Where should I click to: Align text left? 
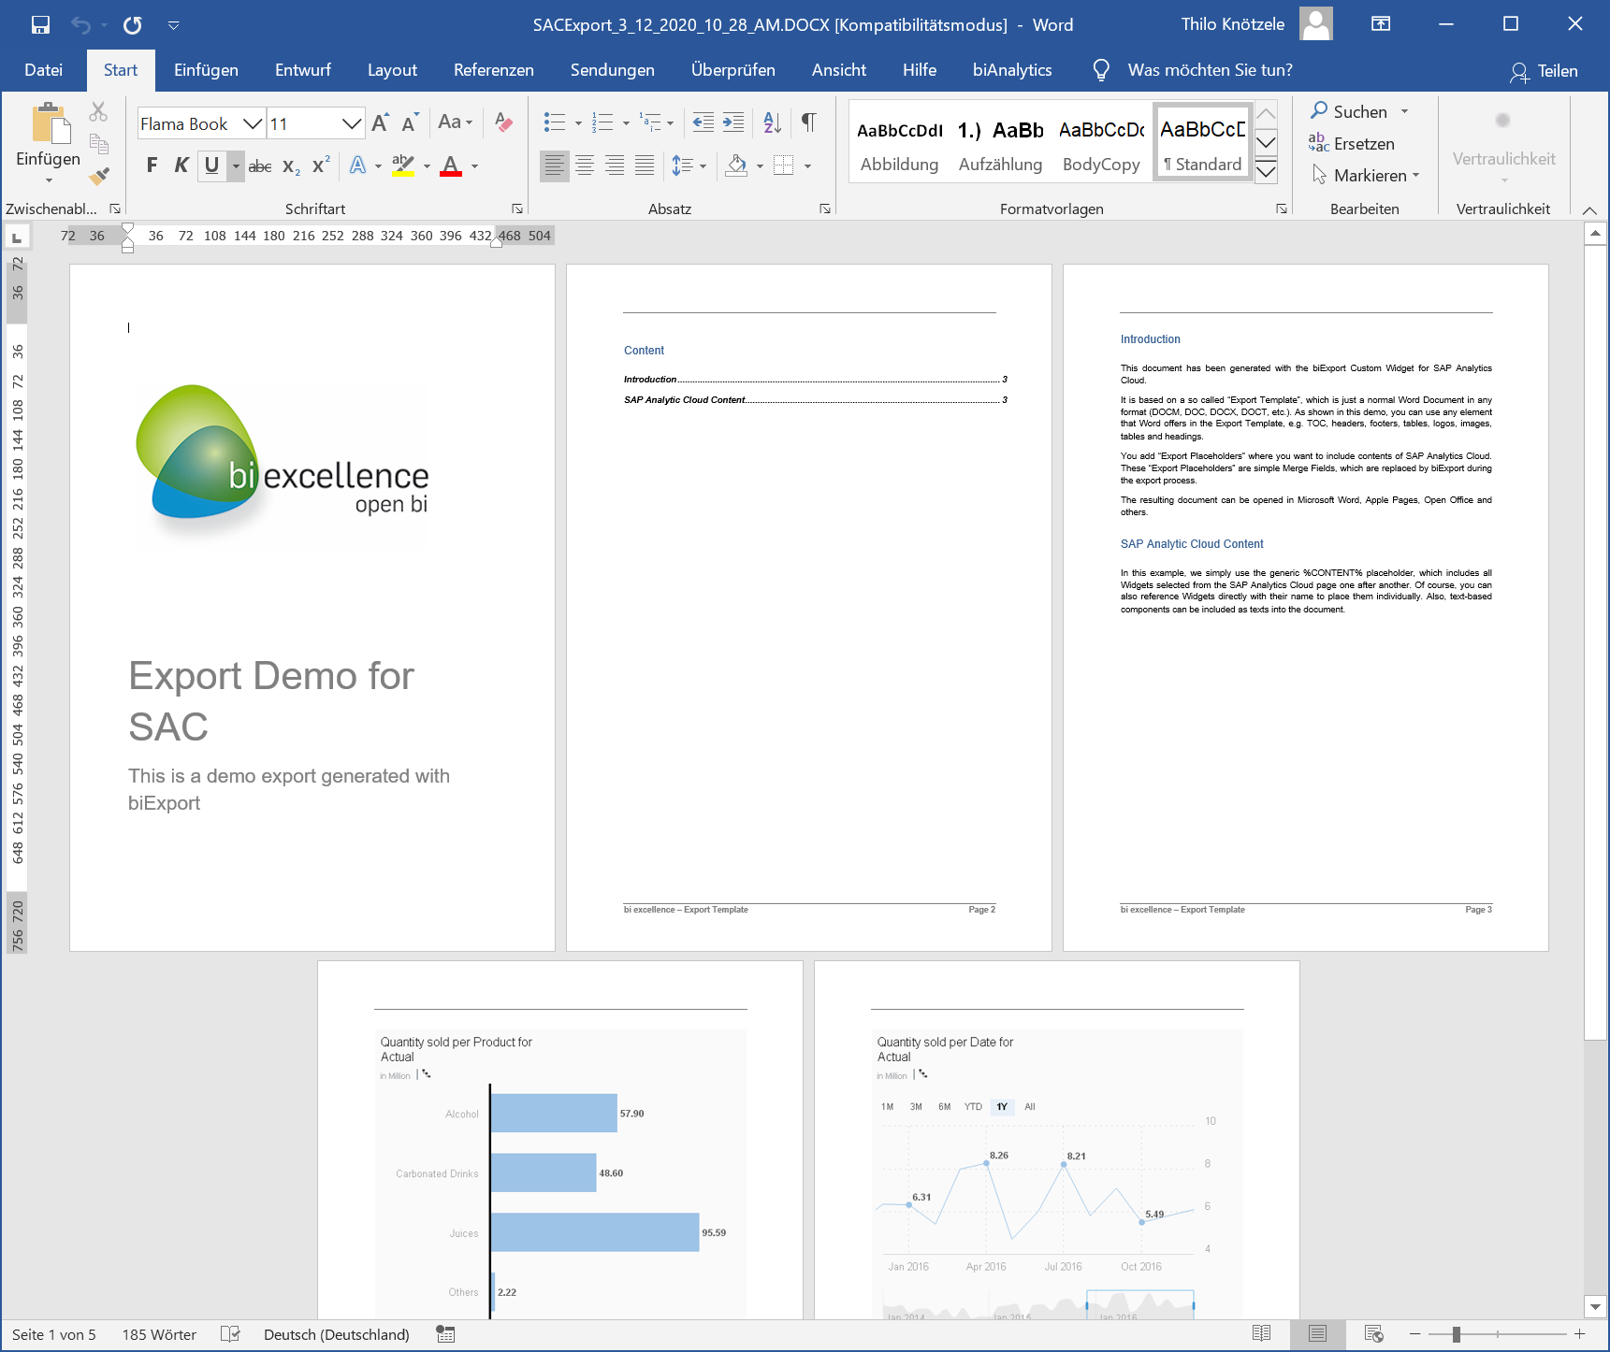[555, 165]
